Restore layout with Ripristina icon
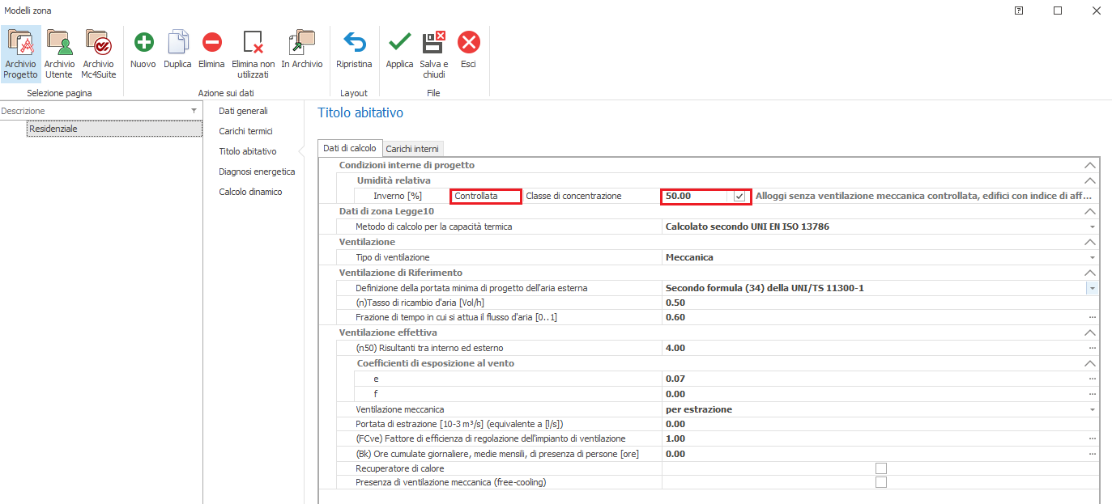 [354, 43]
